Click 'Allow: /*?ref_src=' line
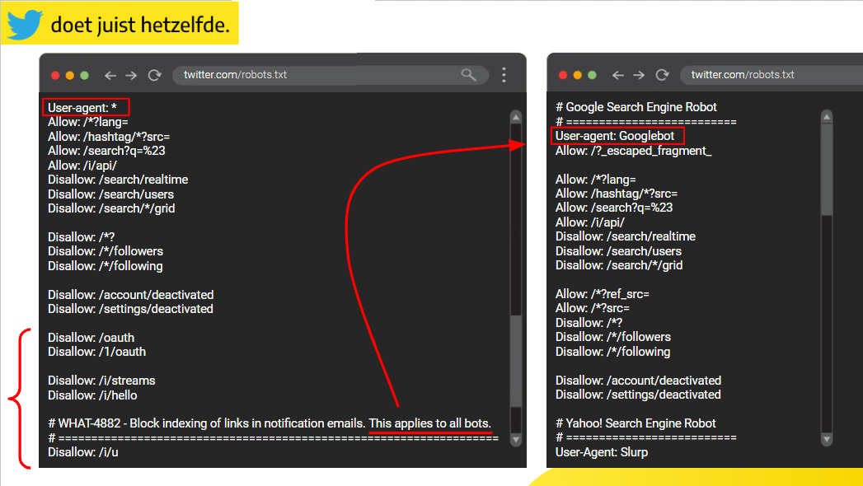Viewport: 863px width, 486px height. [602, 294]
